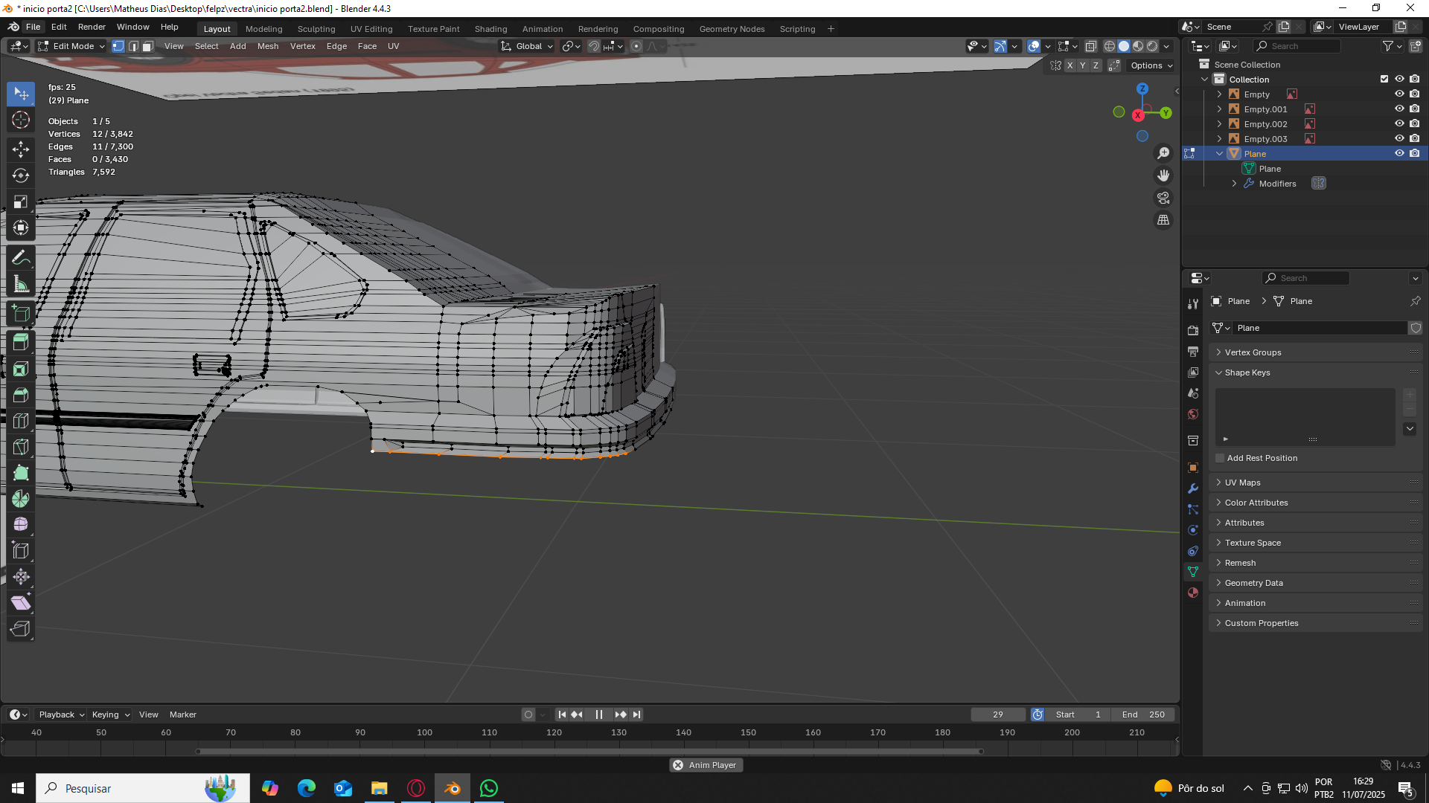Open the Edit Mode dropdown
The image size is (1429, 803).
tap(71, 46)
